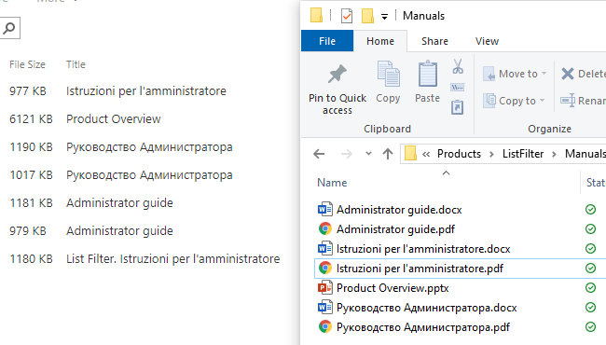
Task: Click Products in the breadcrumb path
Action: point(459,154)
